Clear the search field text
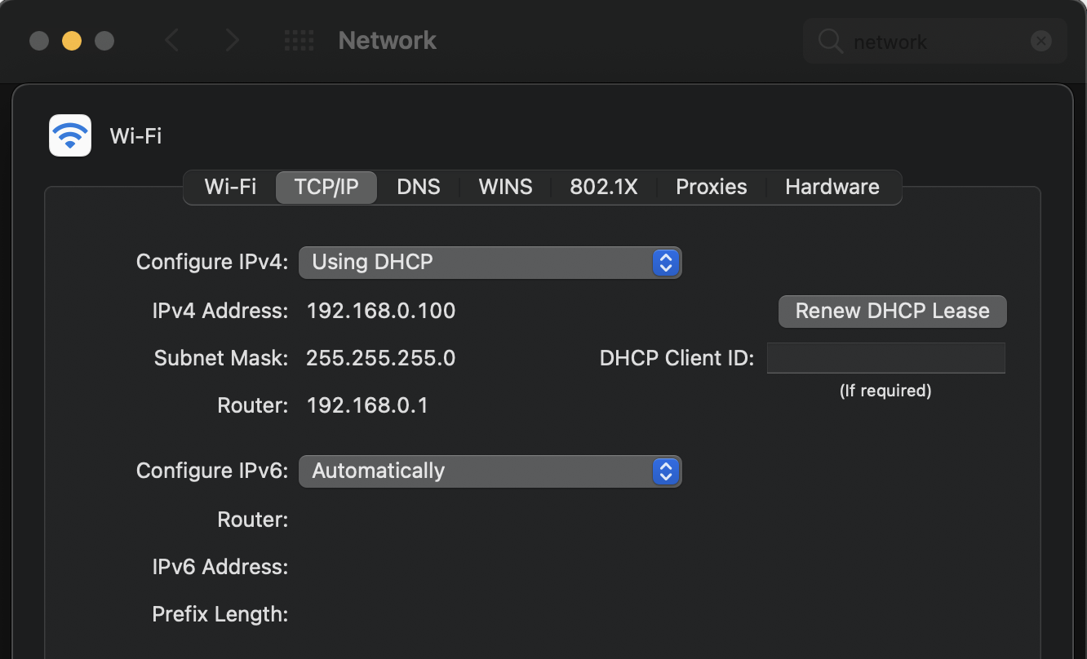 click(1040, 41)
